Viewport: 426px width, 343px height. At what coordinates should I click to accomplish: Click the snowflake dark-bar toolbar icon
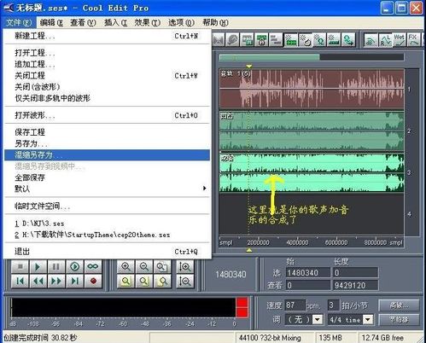coord(334,40)
